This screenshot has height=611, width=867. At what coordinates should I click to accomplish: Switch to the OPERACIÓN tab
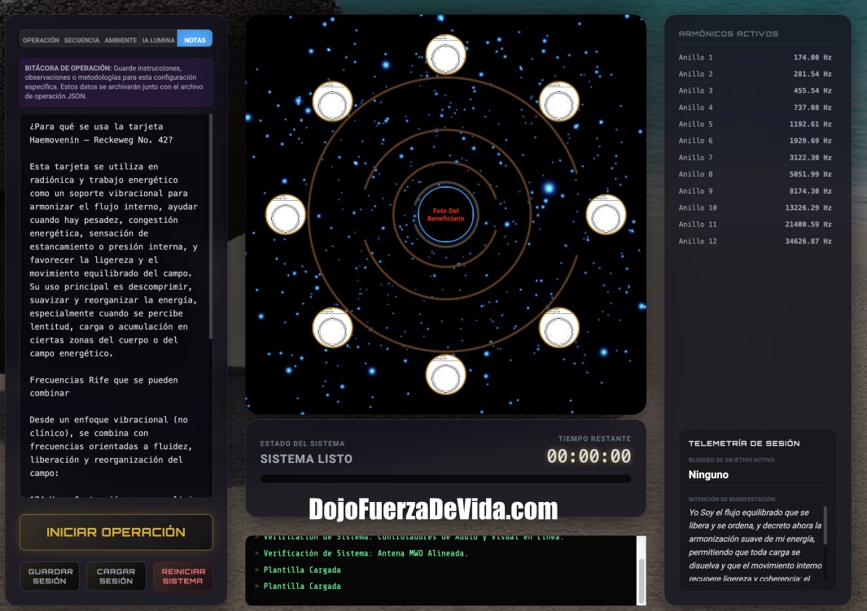point(41,40)
